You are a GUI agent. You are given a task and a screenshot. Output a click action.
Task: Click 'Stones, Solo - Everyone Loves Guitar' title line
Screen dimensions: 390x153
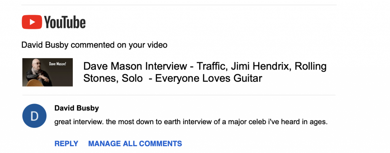(173, 78)
